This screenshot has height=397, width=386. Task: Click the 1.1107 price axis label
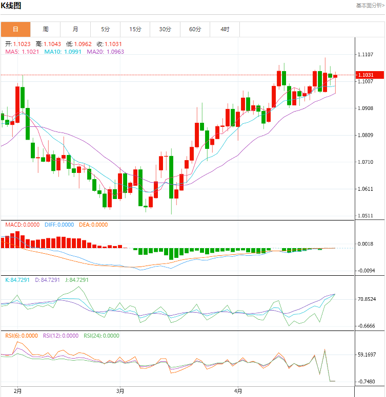[x=365, y=54]
